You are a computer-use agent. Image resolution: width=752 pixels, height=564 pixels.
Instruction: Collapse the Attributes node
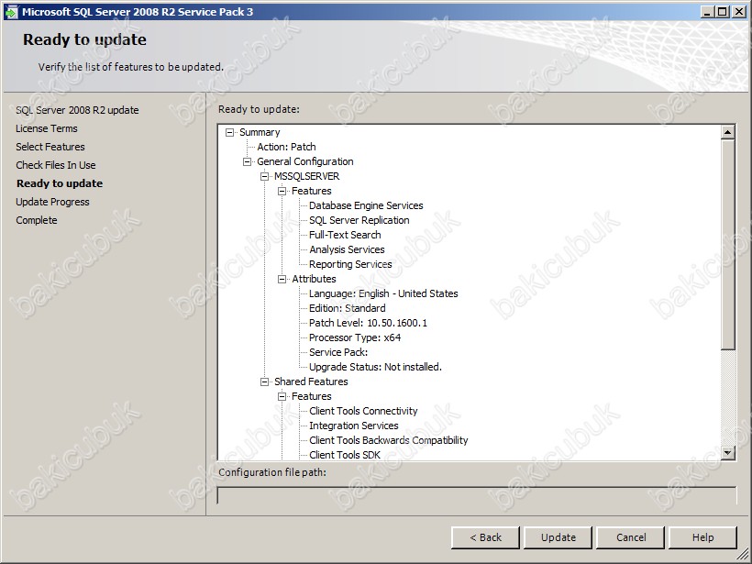click(282, 279)
